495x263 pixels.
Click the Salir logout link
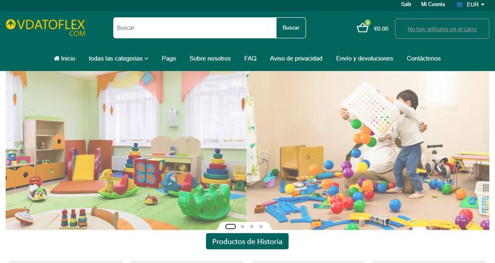point(407,4)
